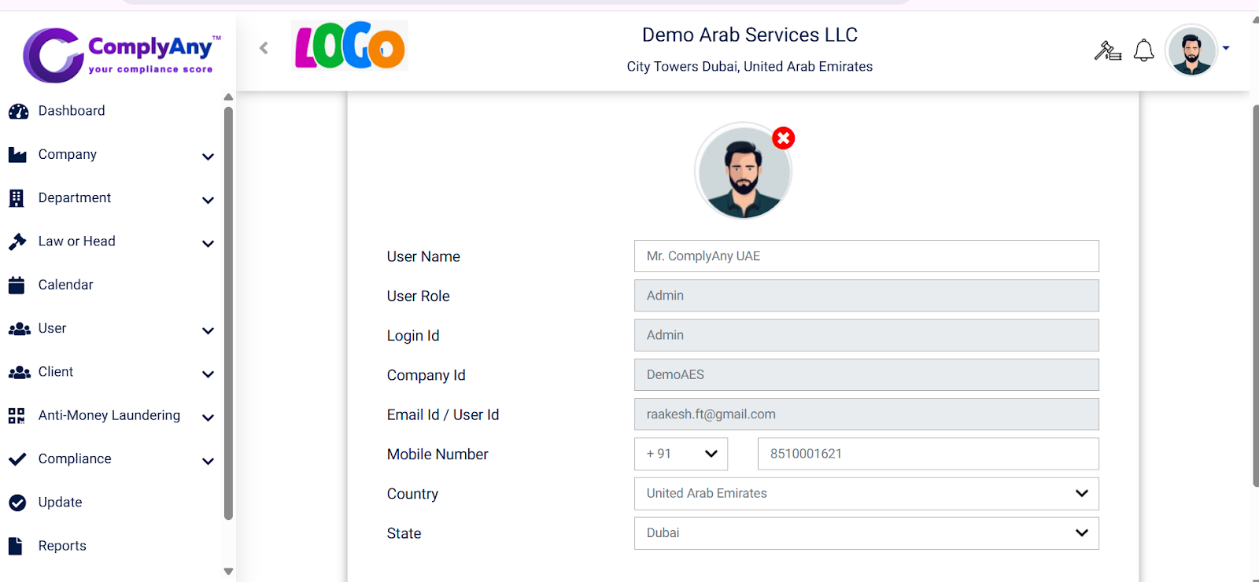
Task: Open the Country dropdown
Action: click(866, 494)
